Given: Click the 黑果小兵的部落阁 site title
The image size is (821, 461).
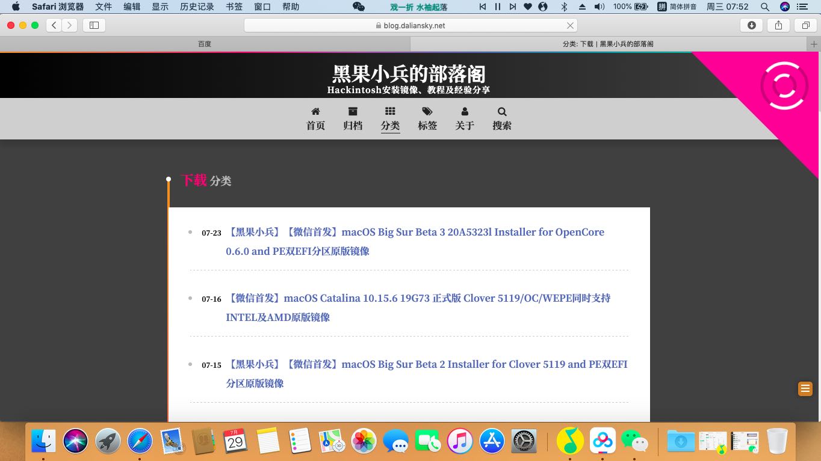Looking at the screenshot, I should (x=409, y=74).
